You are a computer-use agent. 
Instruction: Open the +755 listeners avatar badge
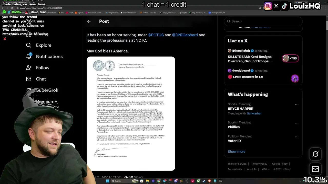290,58
